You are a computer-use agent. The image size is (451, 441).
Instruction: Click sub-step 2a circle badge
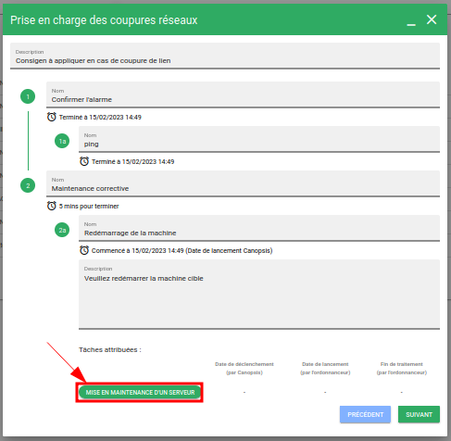(x=62, y=230)
